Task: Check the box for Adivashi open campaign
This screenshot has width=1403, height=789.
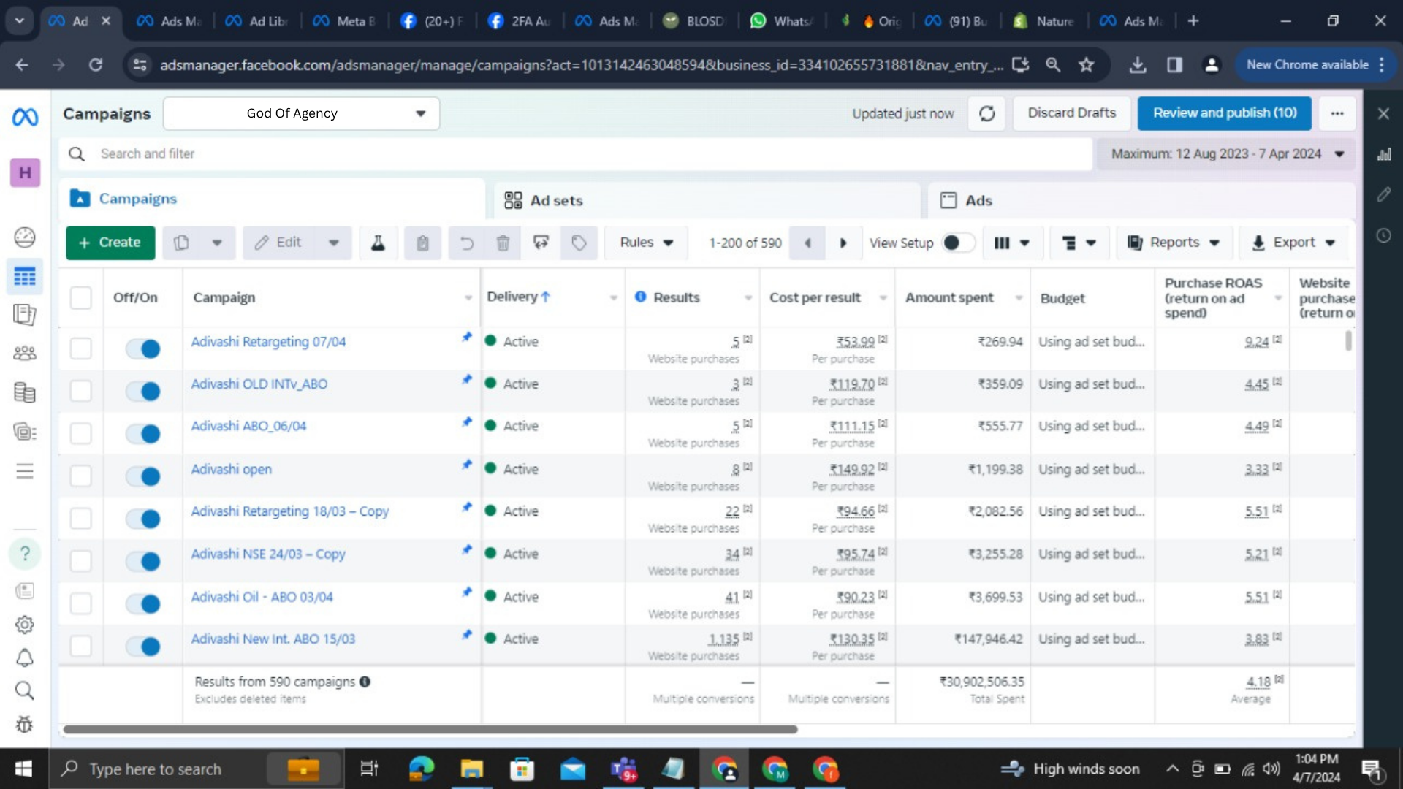Action: click(80, 476)
